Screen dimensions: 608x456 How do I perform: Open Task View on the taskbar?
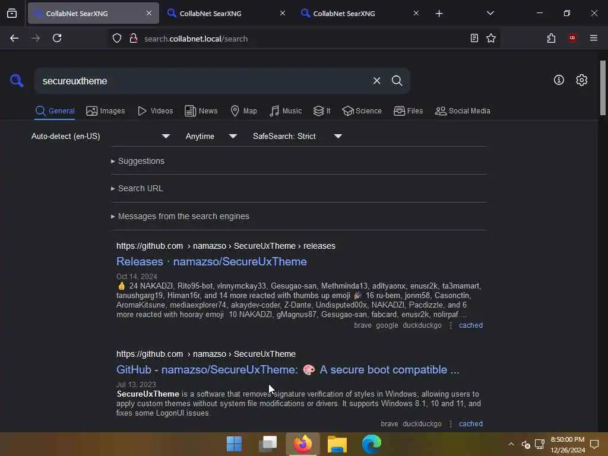268,444
